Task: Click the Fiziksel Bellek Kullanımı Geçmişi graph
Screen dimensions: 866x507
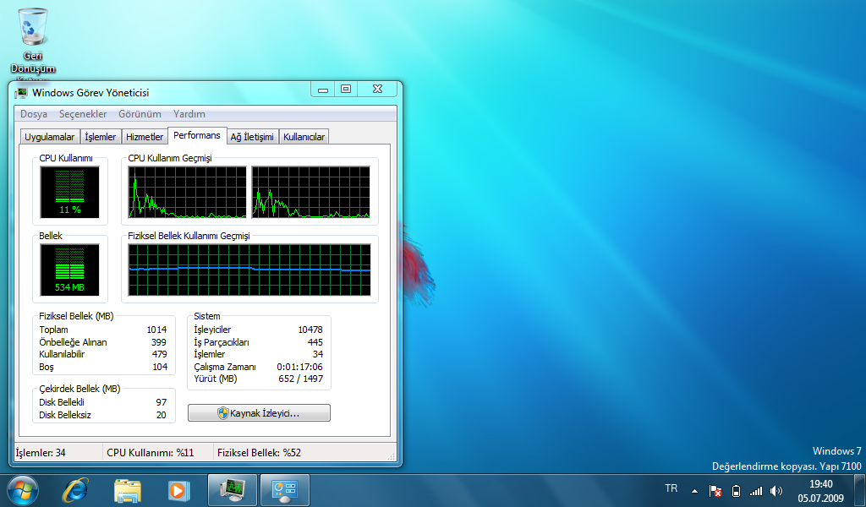Action: pyautogui.click(x=249, y=270)
